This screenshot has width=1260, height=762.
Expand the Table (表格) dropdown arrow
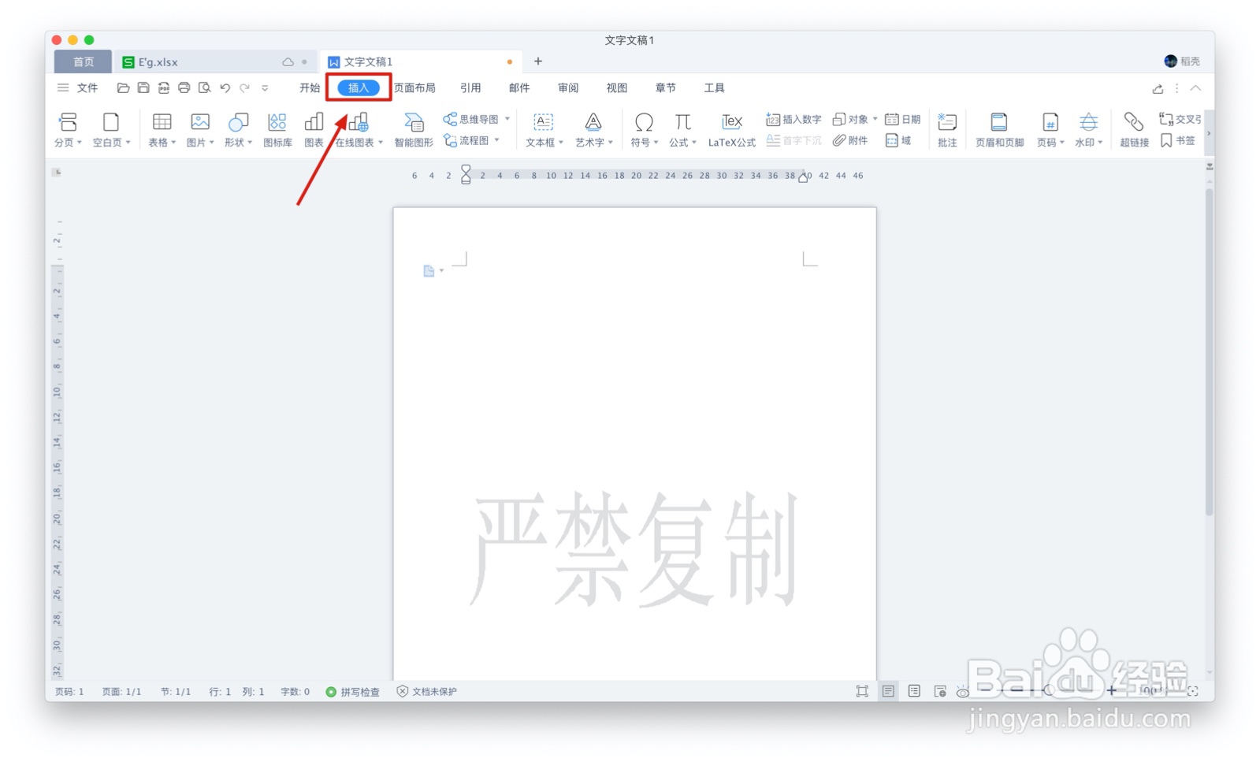(x=173, y=143)
